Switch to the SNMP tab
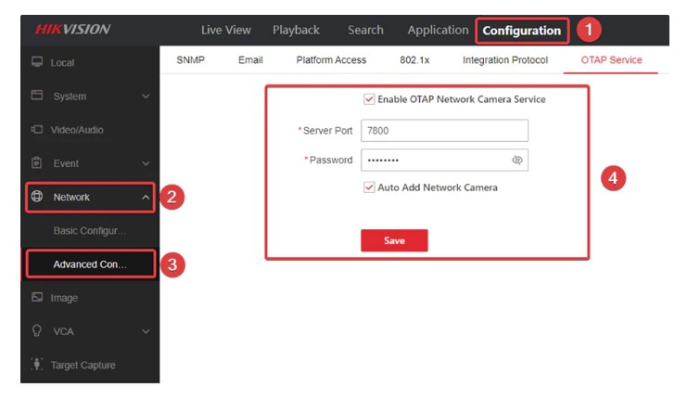700x399 pixels. (191, 60)
